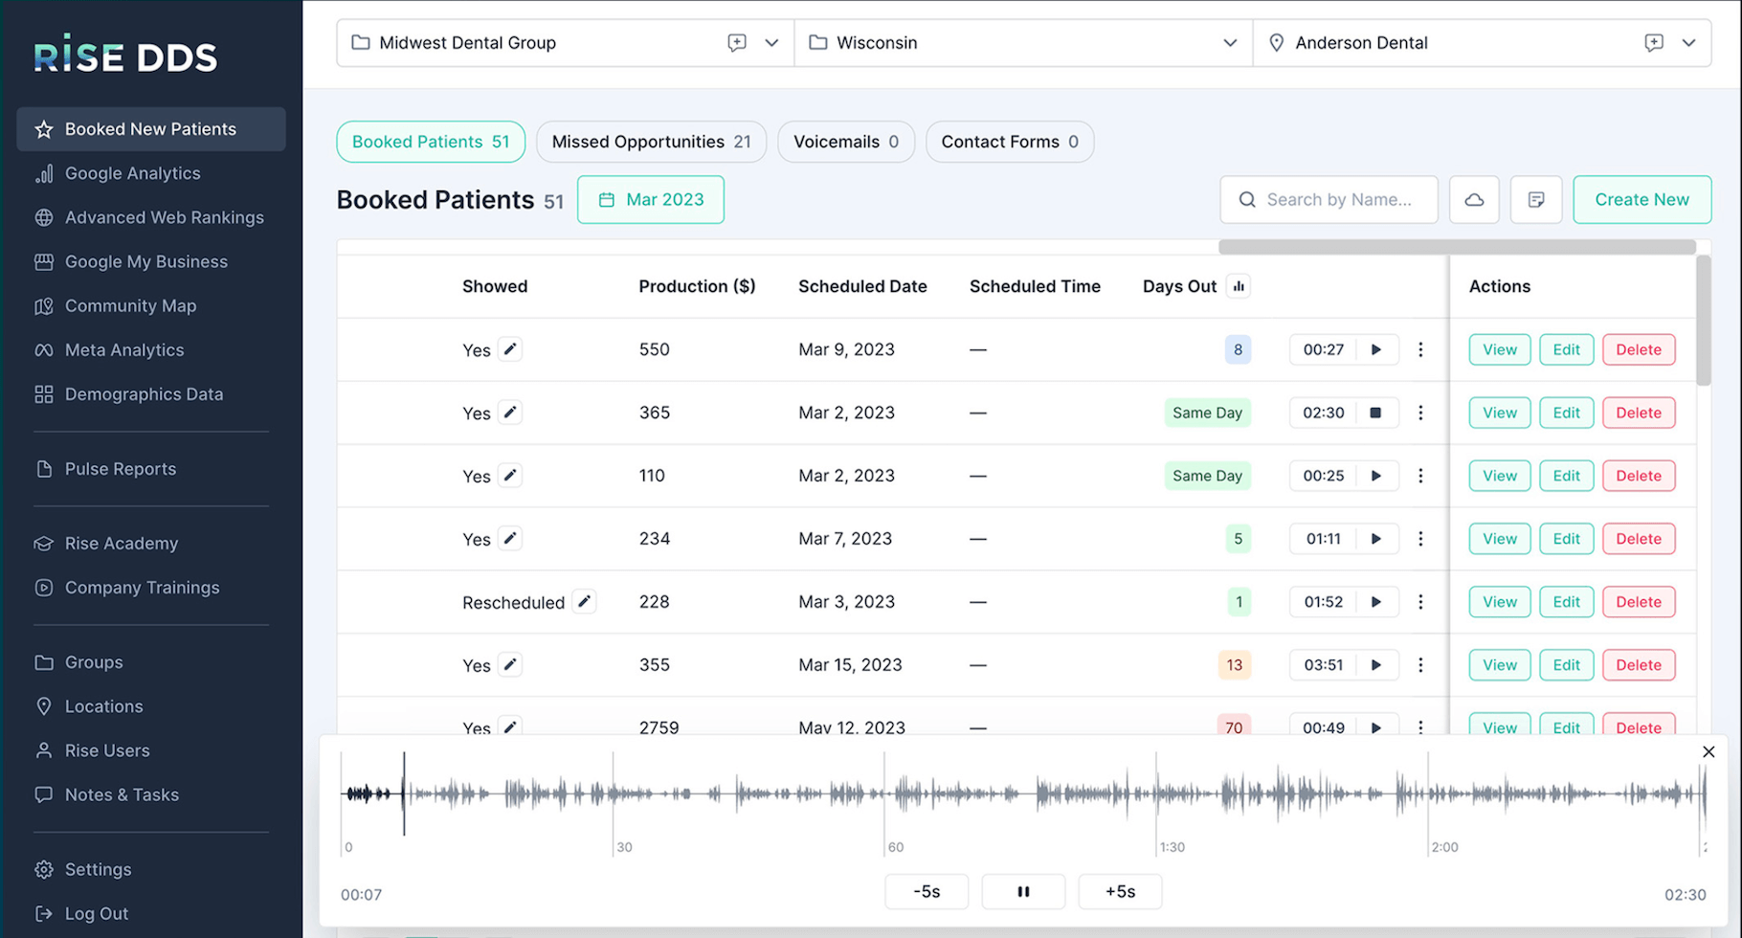1742x938 pixels.
Task: Play the 00:27 call recording
Action: (1376, 349)
